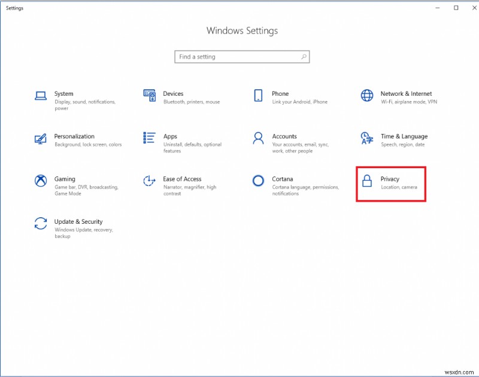Click the Phone icon
Screen dimensions: 479x377
click(x=258, y=96)
